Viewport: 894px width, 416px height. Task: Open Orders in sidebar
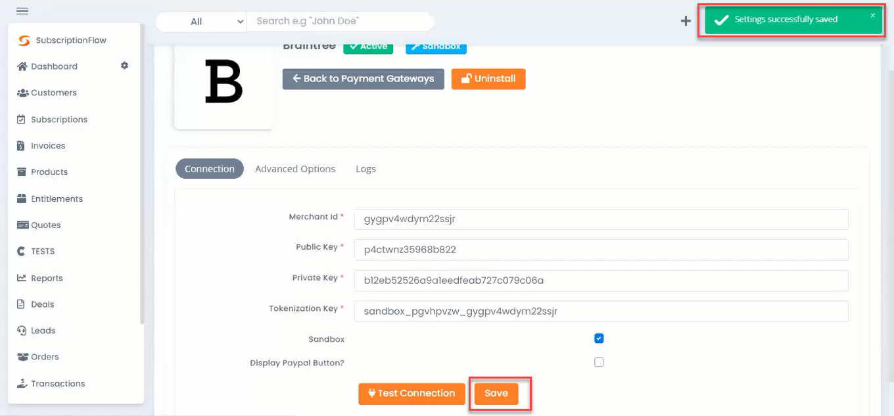point(45,357)
